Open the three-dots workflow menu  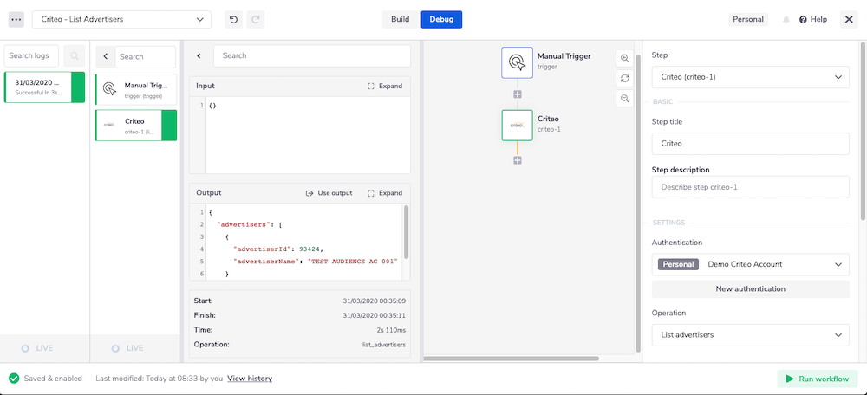point(16,19)
